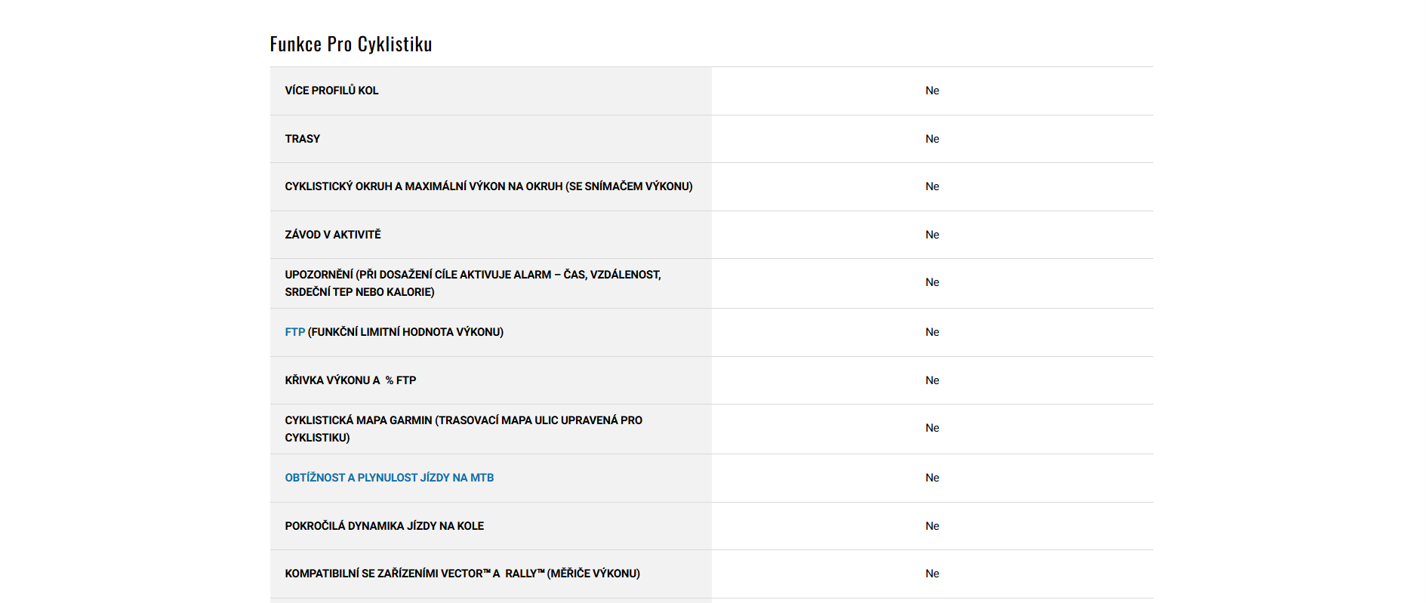The height and width of the screenshot is (603, 1426).
Task: Click the Ne value in the FTP row
Action: 932,332
